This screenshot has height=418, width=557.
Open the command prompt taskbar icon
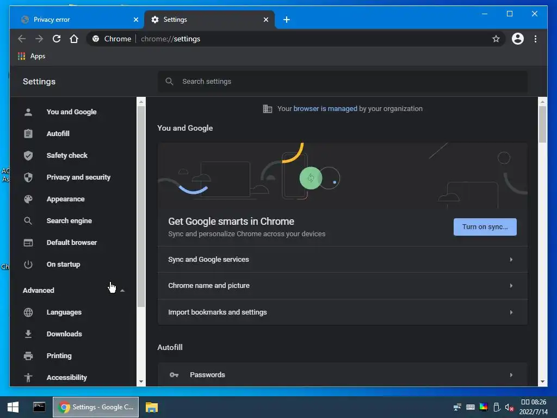point(39,407)
